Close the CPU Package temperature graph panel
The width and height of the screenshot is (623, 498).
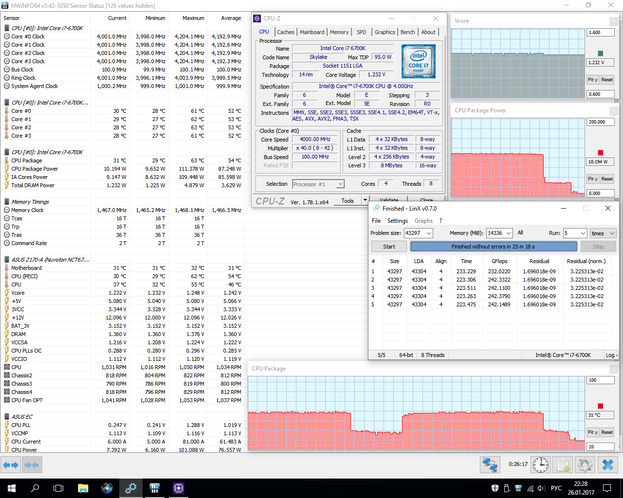click(x=614, y=369)
